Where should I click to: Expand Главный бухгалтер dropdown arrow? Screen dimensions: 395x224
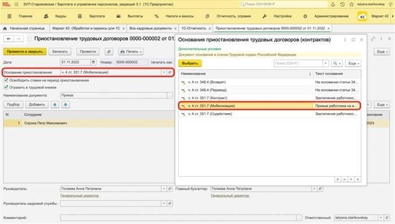click(x=314, y=189)
